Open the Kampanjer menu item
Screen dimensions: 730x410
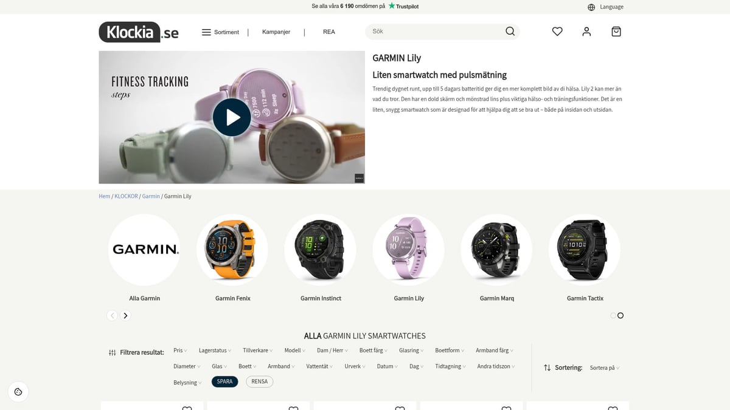click(276, 32)
